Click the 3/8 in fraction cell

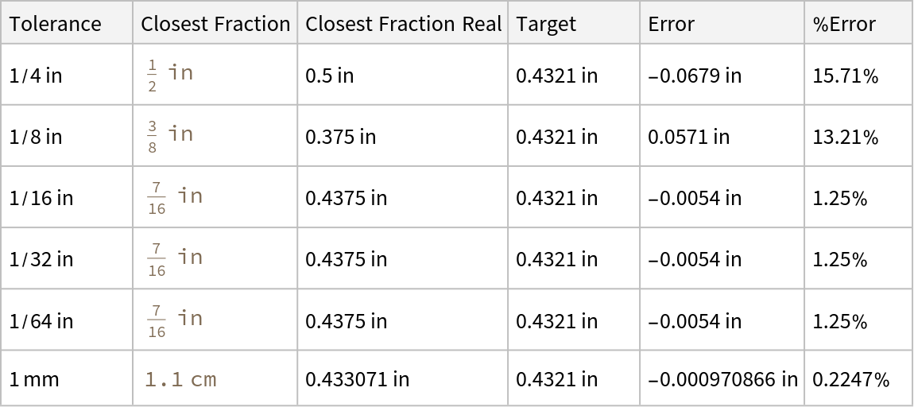point(170,137)
